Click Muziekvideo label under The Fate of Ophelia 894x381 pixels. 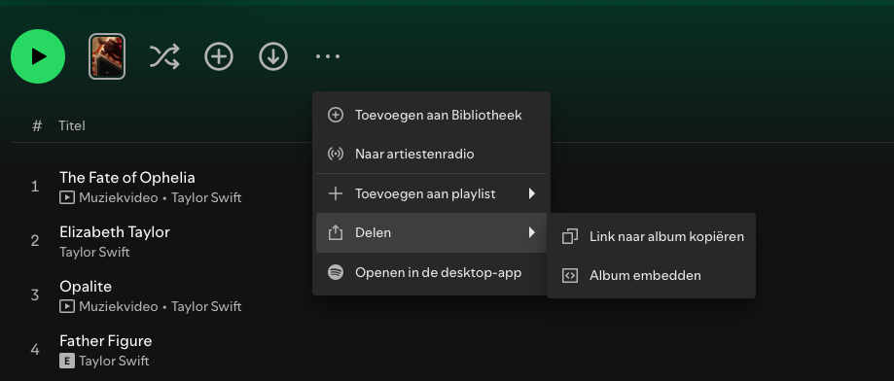point(118,197)
